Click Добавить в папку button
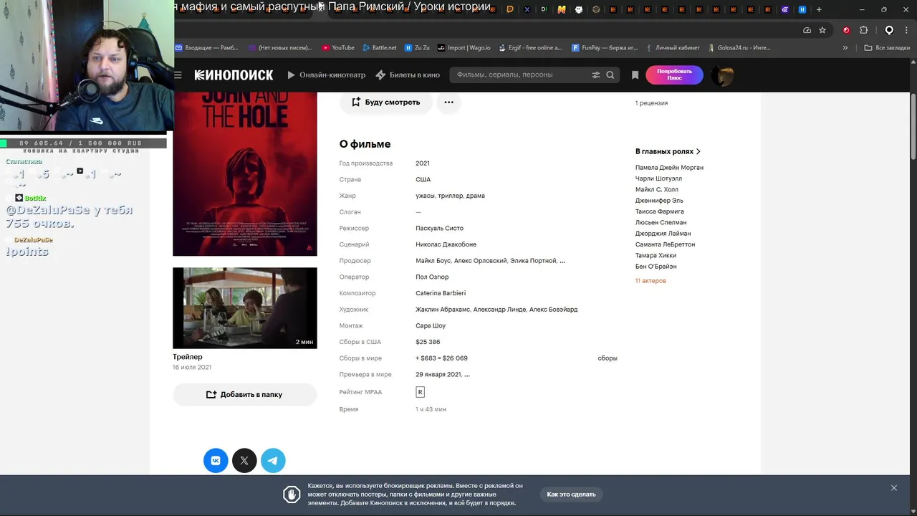 click(x=244, y=395)
